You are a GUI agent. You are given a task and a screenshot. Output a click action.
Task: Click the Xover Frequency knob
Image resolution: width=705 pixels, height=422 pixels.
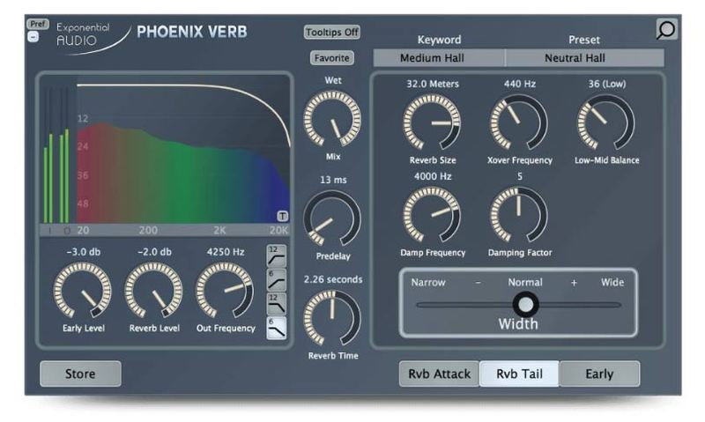(x=519, y=122)
